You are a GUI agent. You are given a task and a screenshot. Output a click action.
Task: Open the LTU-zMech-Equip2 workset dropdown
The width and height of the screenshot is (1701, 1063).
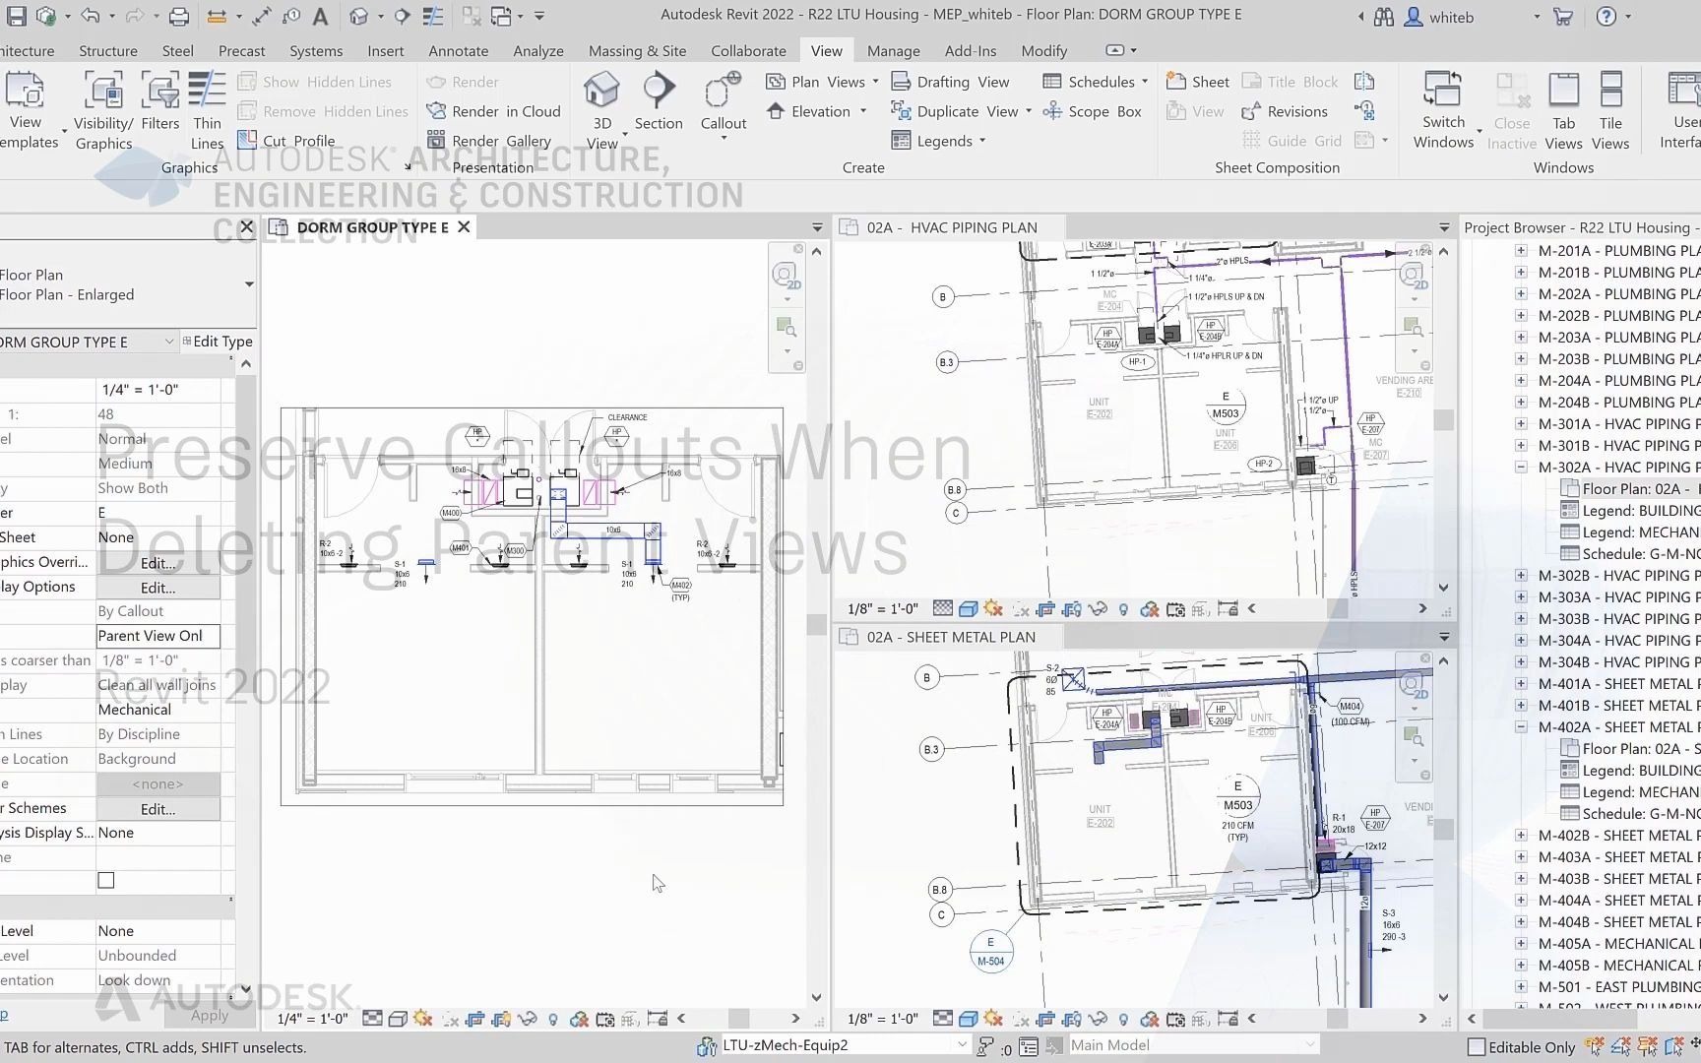(962, 1045)
